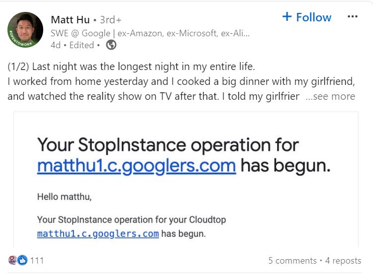373x277 pixels.
Task: Click the "Hello matthu," line in email image
Action: tap(65, 197)
